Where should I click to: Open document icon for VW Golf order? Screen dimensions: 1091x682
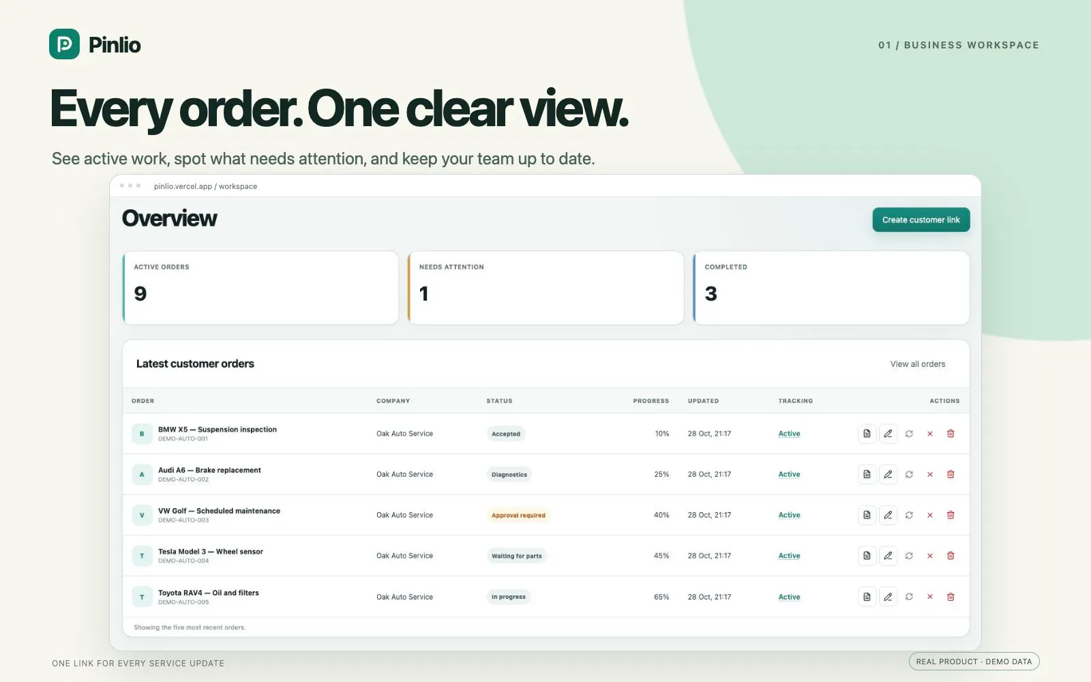[x=867, y=516]
